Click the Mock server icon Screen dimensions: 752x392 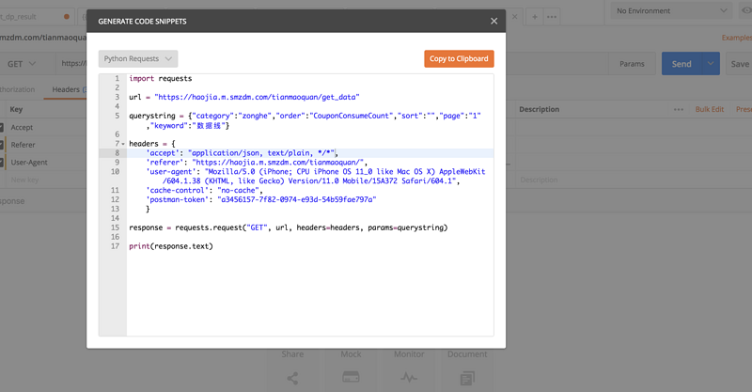(x=351, y=377)
